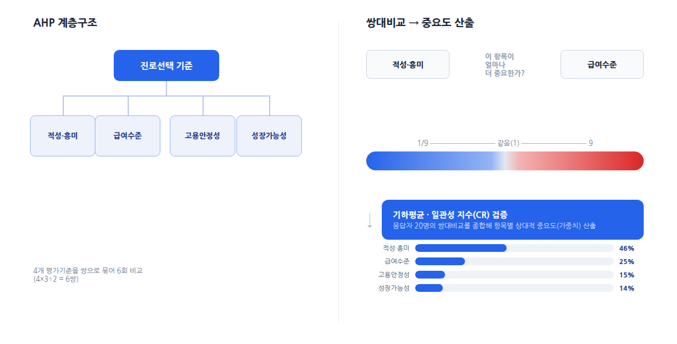Click the 급여수준 comparison card
677x344 pixels.
tap(602, 64)
